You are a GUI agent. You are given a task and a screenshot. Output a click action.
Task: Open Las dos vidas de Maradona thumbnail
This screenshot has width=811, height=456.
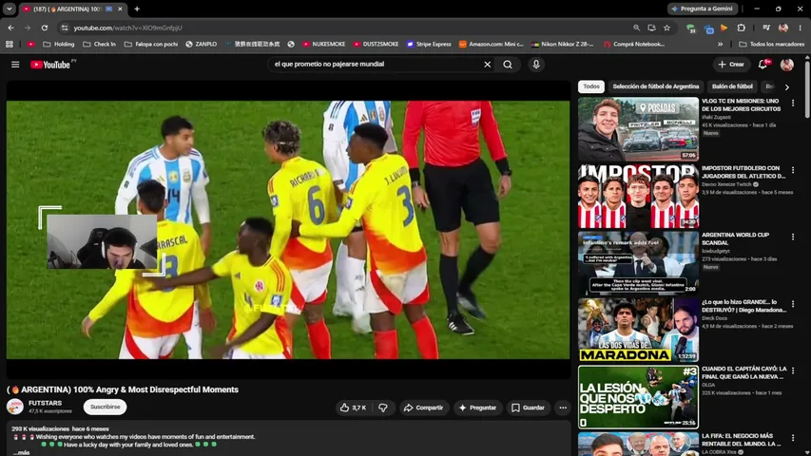(638, 330)
